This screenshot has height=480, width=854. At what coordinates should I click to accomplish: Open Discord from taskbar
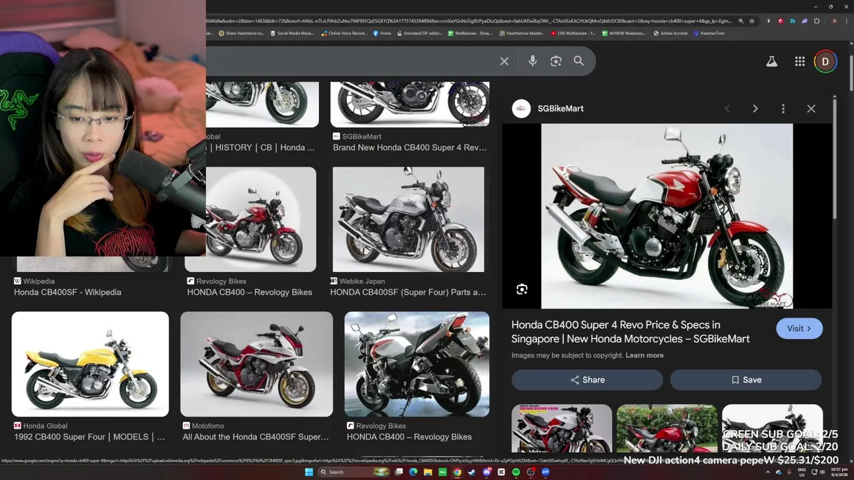pos(486,472)
